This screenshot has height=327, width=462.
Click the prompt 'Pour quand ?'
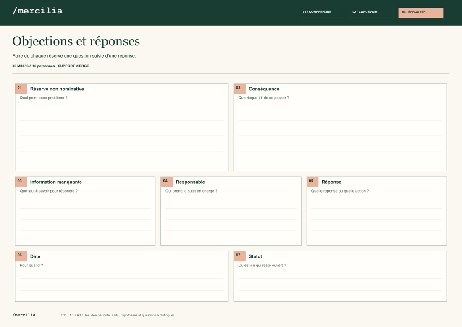(31, 265)
